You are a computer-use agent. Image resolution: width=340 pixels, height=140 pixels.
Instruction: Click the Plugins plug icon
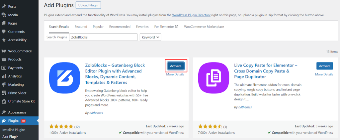(x=4, y=121)
